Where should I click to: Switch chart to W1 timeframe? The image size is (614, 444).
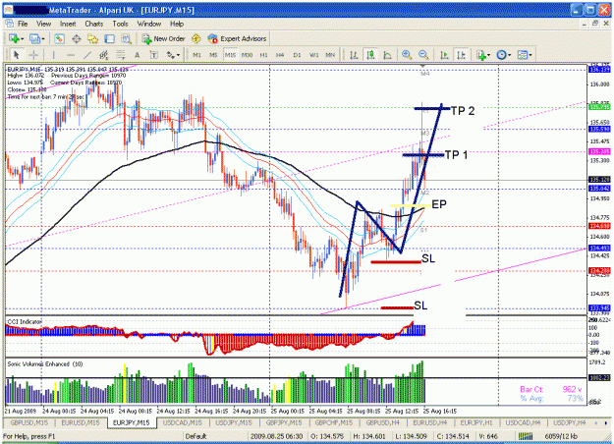tap(314, 55)
